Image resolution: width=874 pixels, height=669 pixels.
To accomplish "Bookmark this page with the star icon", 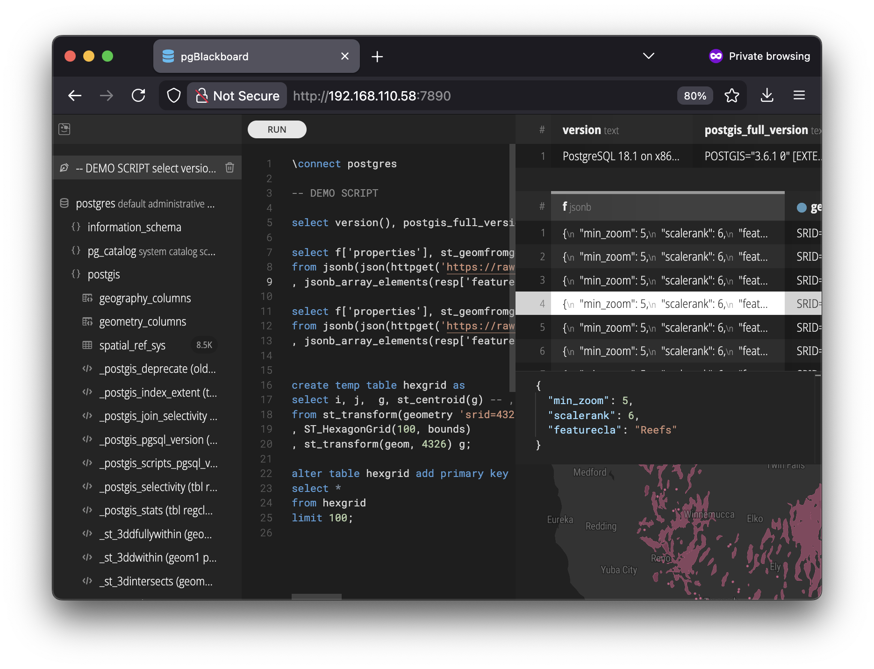I will pyautogui.click(x=731, y=96).
